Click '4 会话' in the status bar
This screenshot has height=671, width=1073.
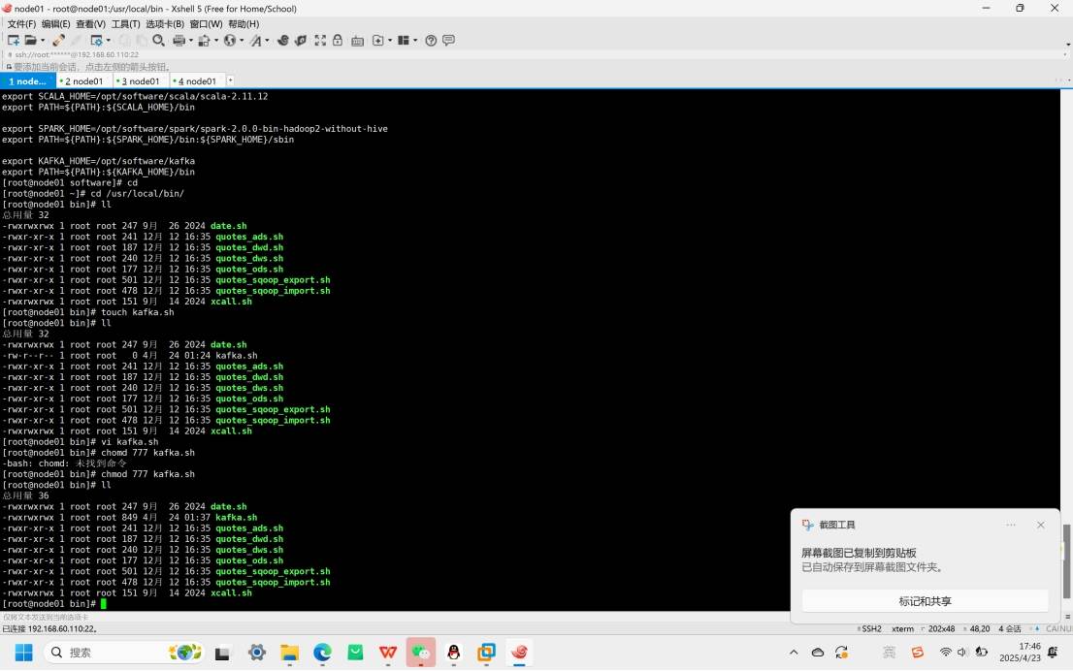1009,628
